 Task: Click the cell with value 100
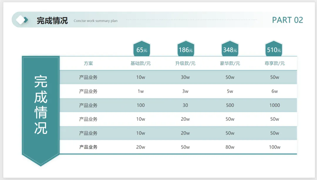tap(141, 105)
